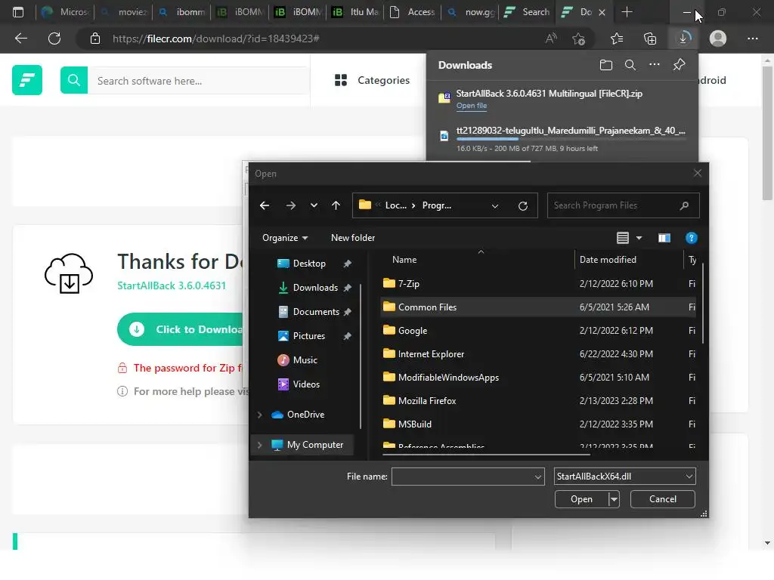Open Desktop in the navigation pane
Screen dimensions: 774x580
pyautogui.click(x=311, y=264)
